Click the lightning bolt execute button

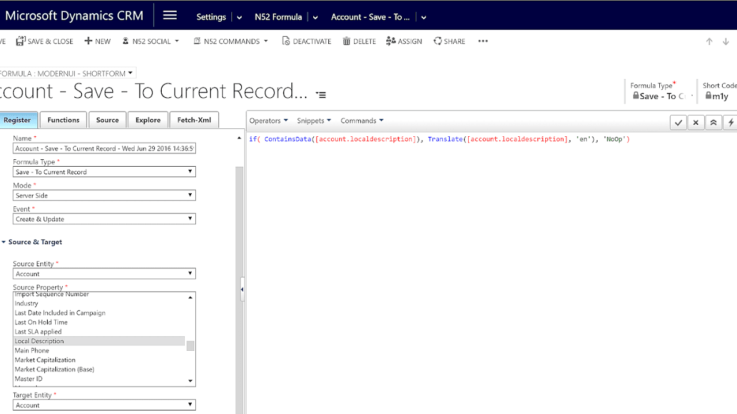pos(731,122)
